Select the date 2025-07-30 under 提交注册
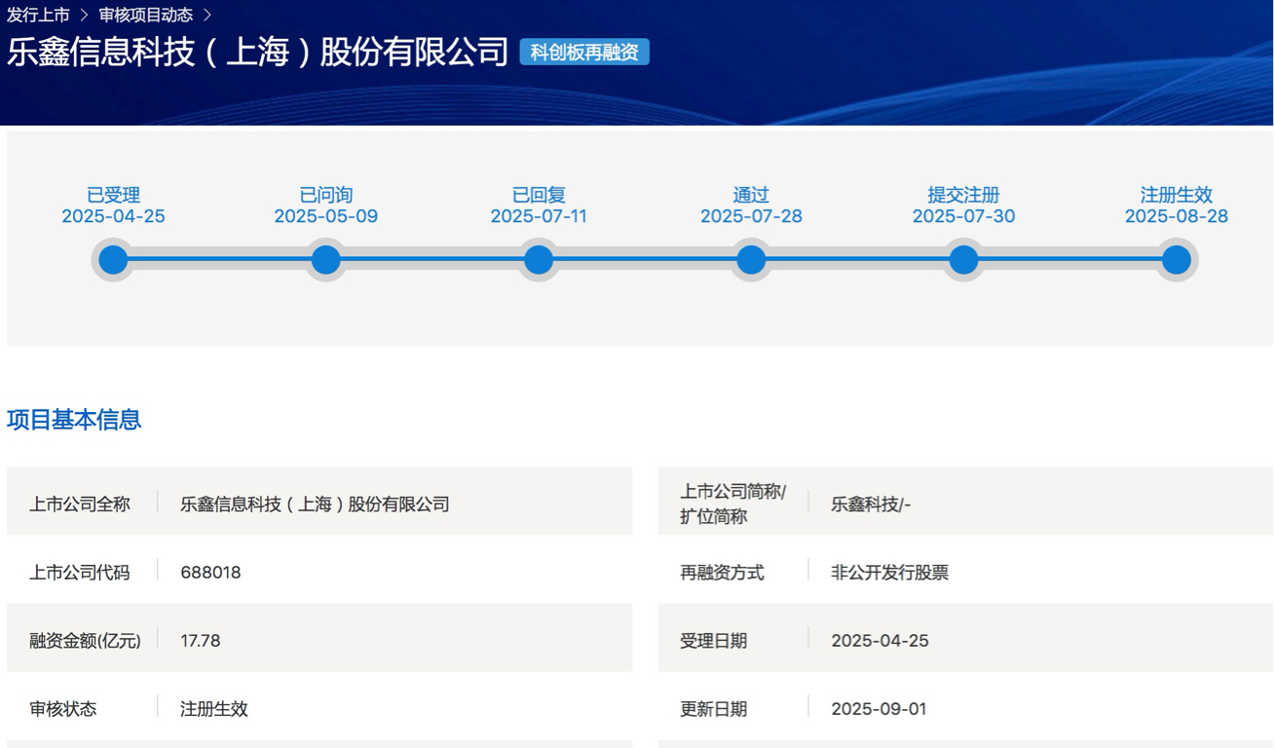 [963, 216]
